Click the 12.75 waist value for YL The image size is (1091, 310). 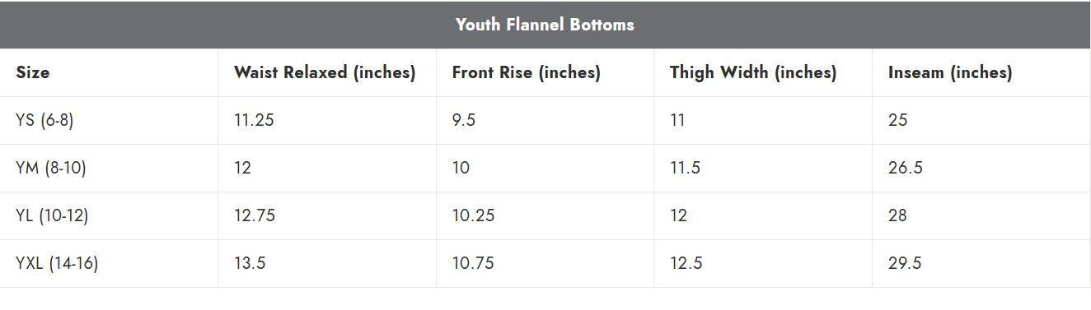coord(255,215)
